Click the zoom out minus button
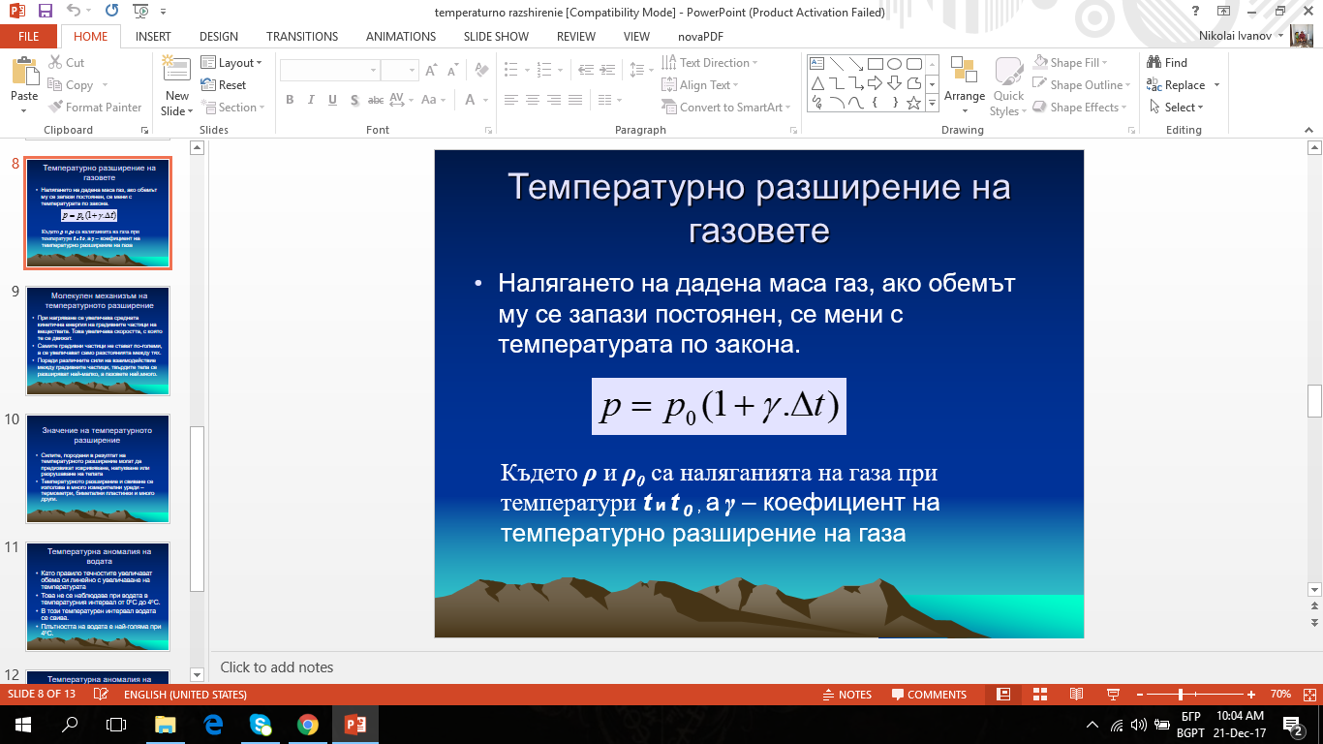This screenshot has width=1323, height=744. tap(1139, 695)
